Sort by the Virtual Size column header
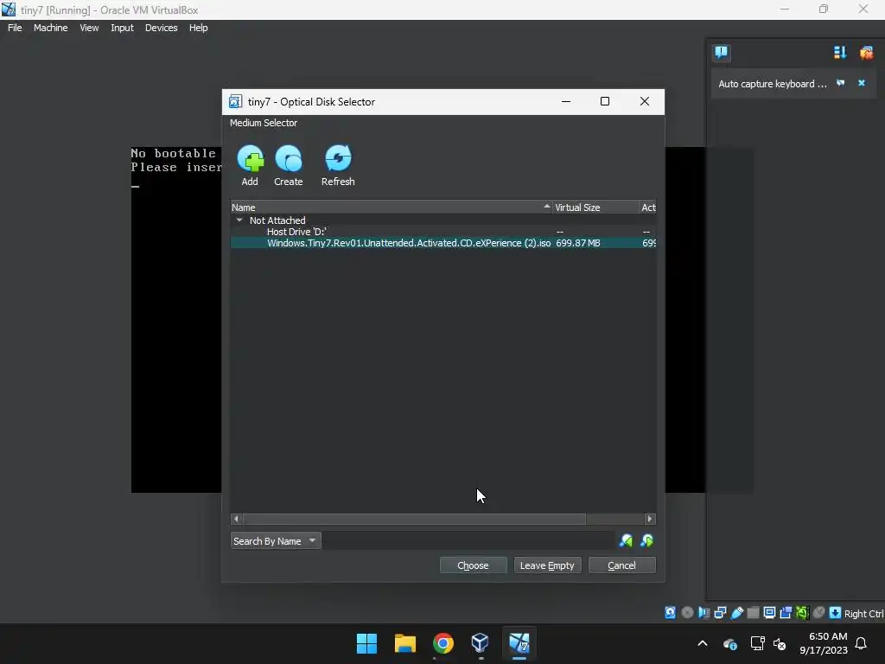Image resolution: width=885 pixels, height=664 pixels. click(x=595, y=207)
